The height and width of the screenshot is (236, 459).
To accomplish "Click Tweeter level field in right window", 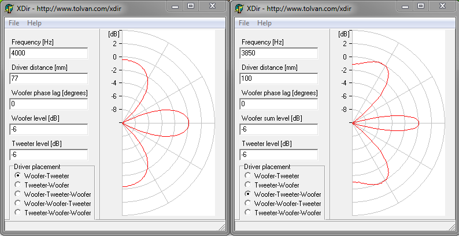I will point(279,155).
